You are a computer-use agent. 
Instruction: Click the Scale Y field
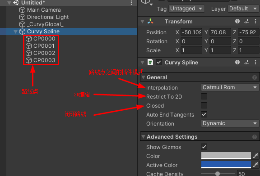tap(220, 50)
